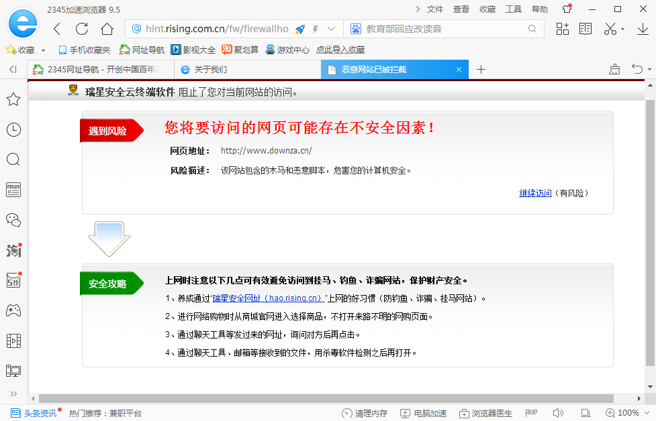The width and height of the screenshot is (656, 421).
Task: Click the vertical scrollbar down arrow
Action: tap(650, 387)
